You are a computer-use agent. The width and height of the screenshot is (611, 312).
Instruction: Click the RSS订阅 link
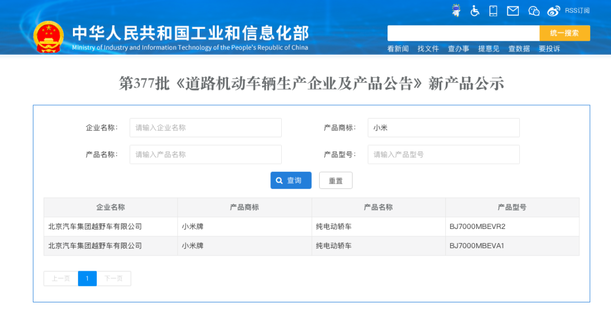[x=577, y=11]
